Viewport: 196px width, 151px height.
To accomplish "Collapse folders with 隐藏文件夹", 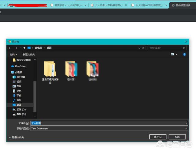I will coord(16,138).
